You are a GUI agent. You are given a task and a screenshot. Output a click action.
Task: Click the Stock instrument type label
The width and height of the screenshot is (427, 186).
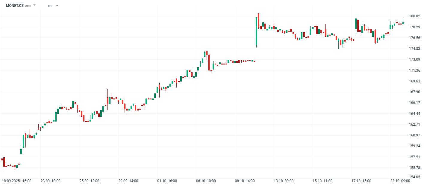(x=28, y=6)
